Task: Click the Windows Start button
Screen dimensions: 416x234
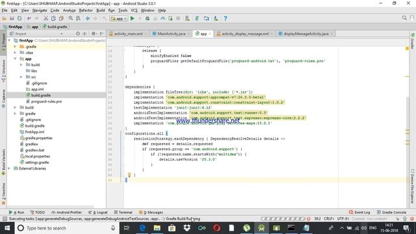Action: [x=7, y=228]
